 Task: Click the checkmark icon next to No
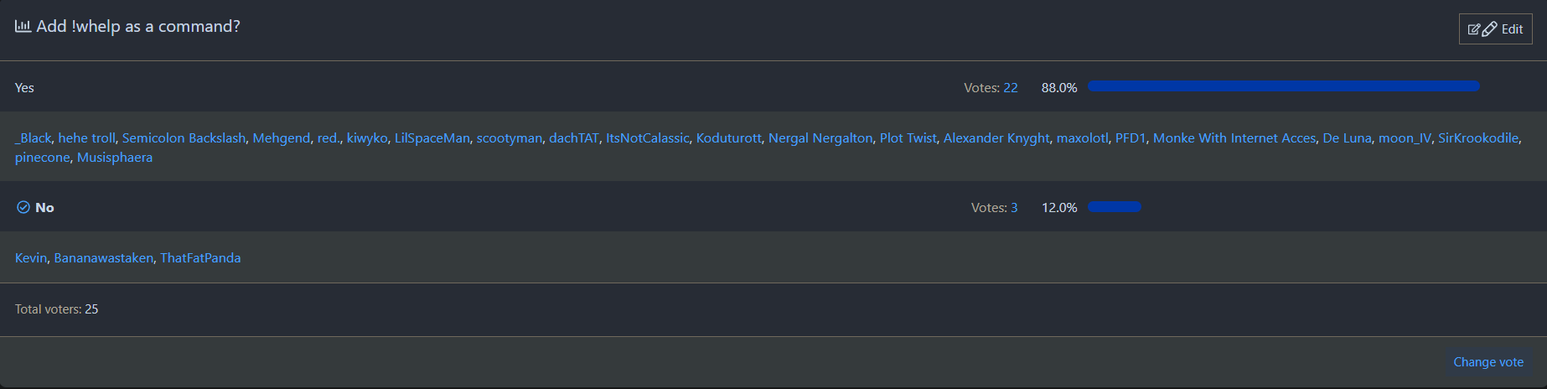[x=23, y=207]
